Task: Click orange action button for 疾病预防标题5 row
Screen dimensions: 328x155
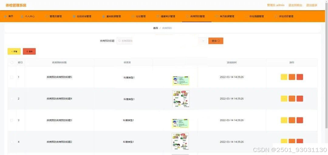Action: tap(292, 77)
